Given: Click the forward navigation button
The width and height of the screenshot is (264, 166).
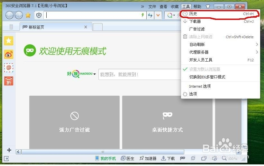Looking at the screenshot, I should 19,15.
